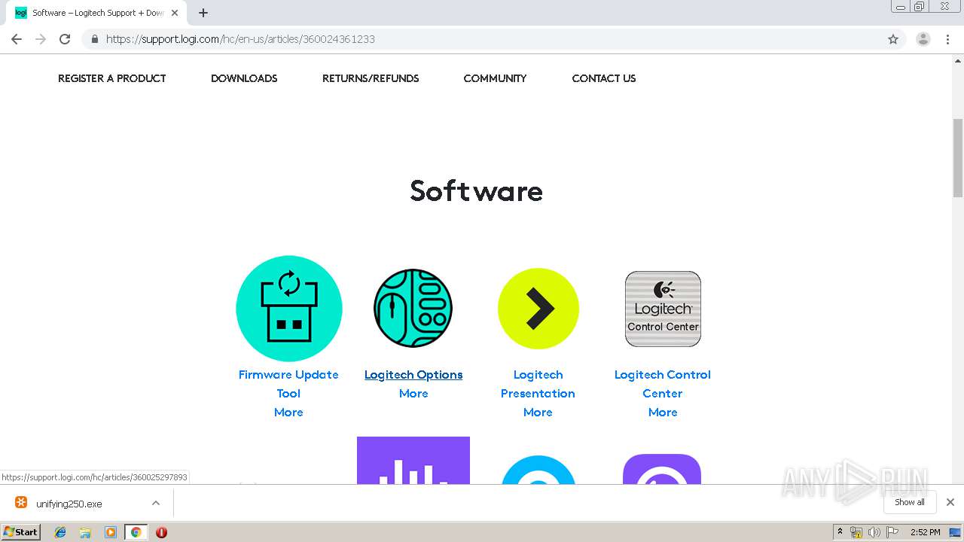Open the downloaded unifying250.exe file
The height and width of the screenshot is (542, 964).
tap(69, 504)
